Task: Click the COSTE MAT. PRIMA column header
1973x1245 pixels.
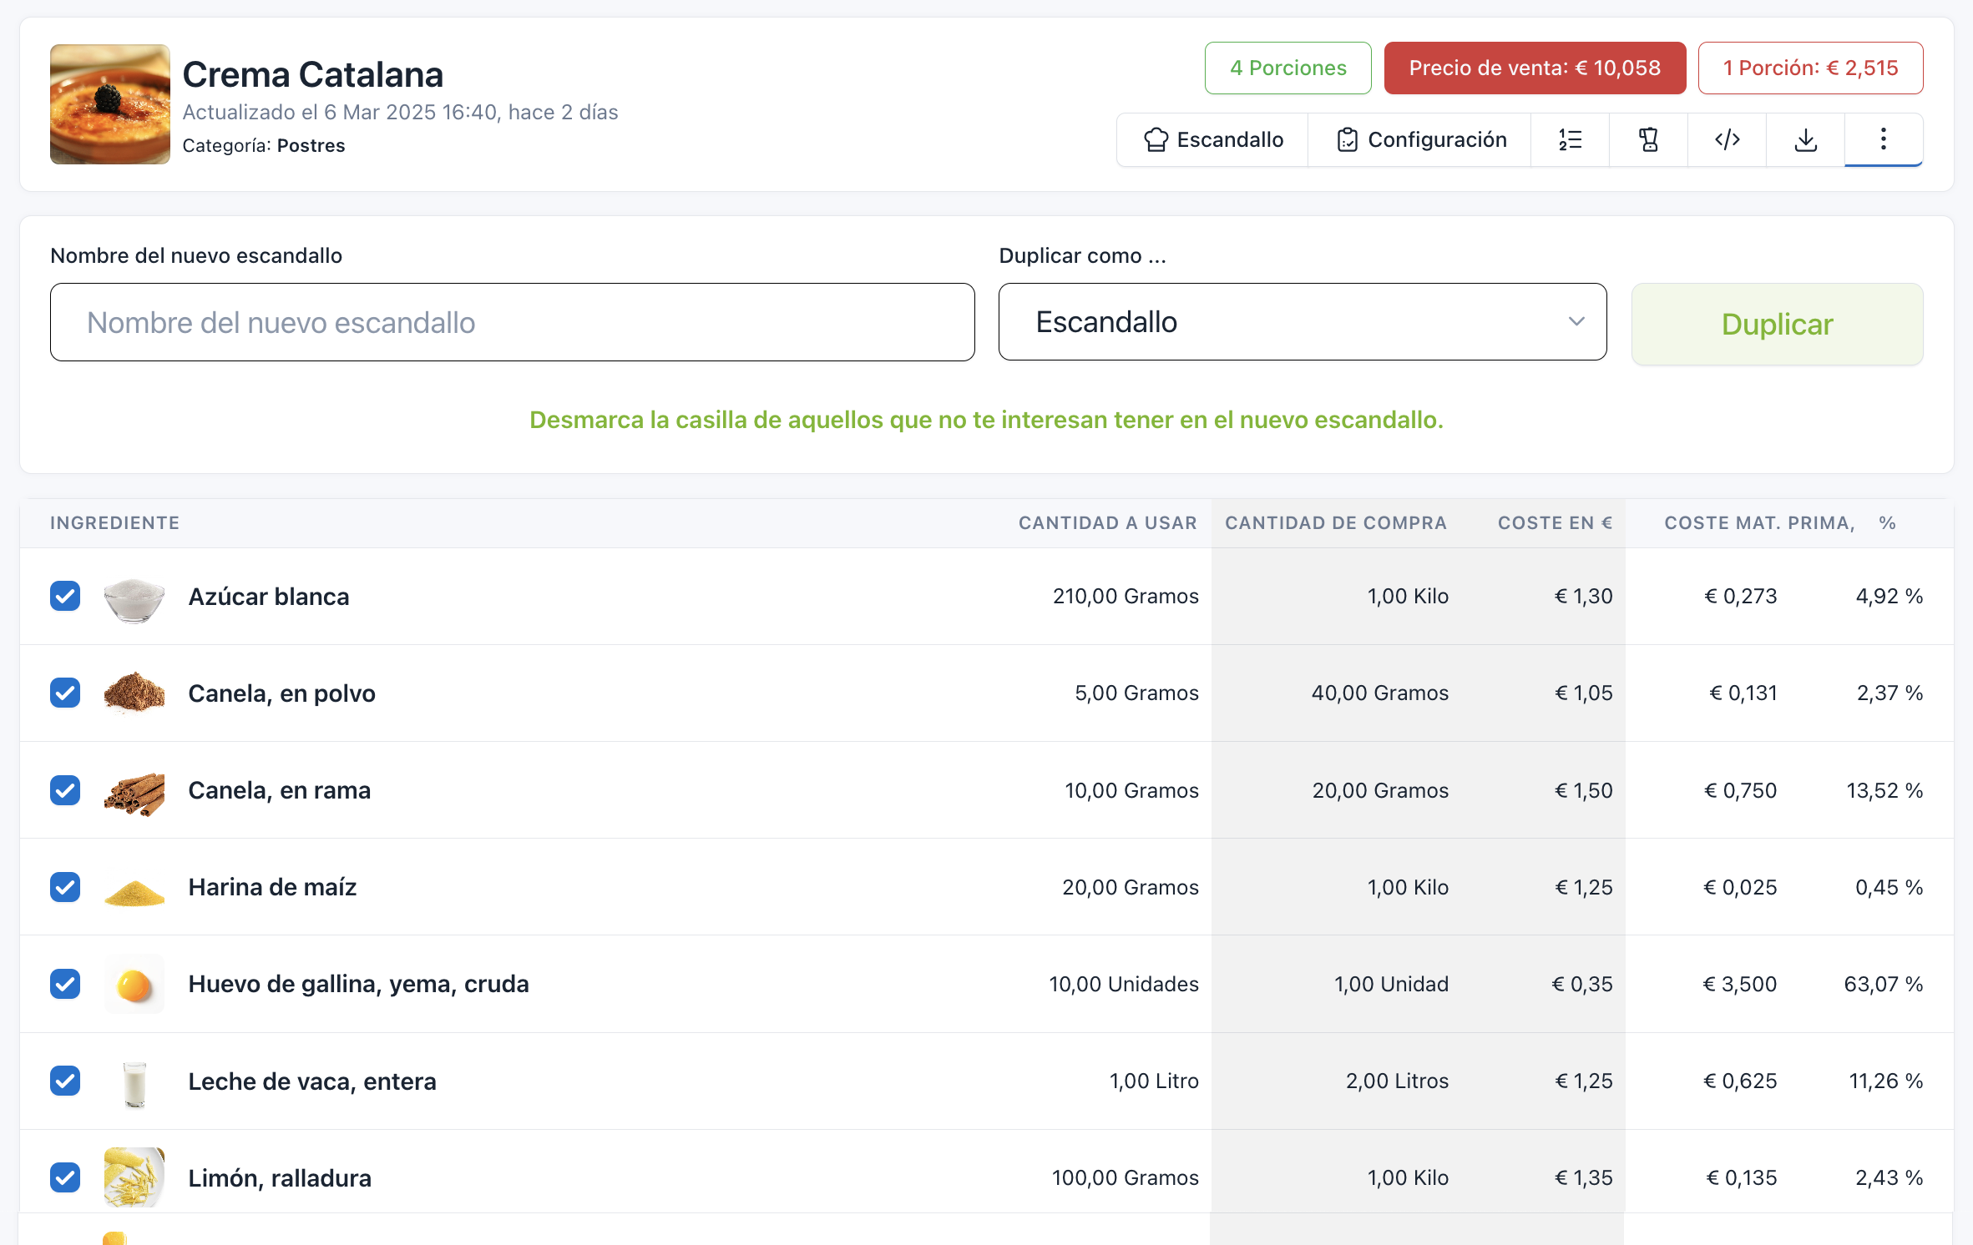Action: [1759, 523]
